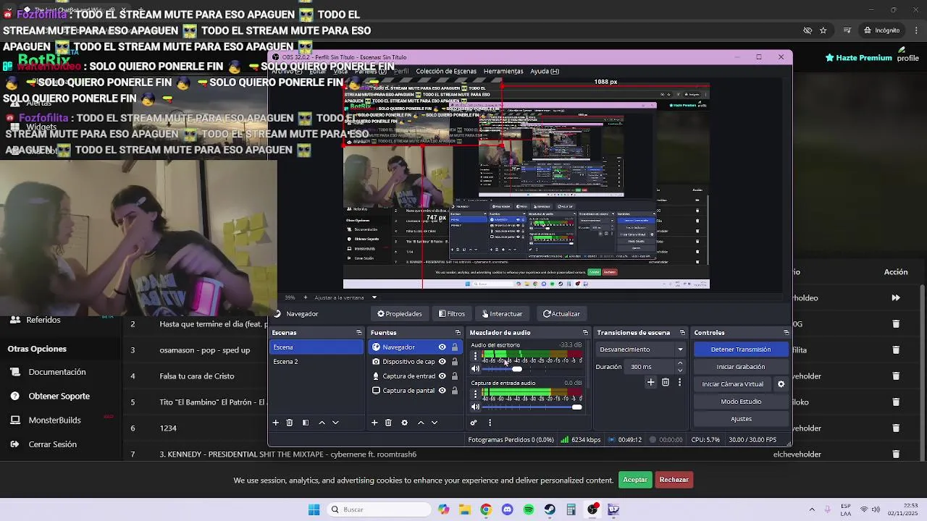This screenshot has width=927, height=521.
Task: Open the Desvanecimiento transition dropdown
Action: click(641, 350)
